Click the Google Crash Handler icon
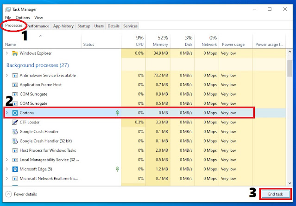The width and height of the screenshot is (296, 206). pyautogui.click(x=15, y=132)
